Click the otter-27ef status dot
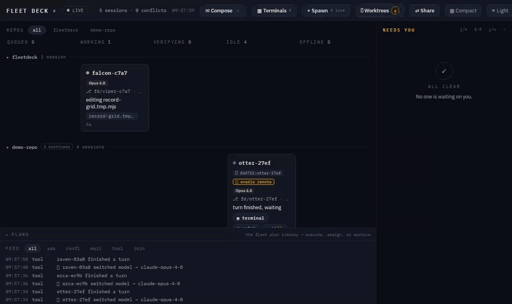512x304 pixels. pos(235,163)
